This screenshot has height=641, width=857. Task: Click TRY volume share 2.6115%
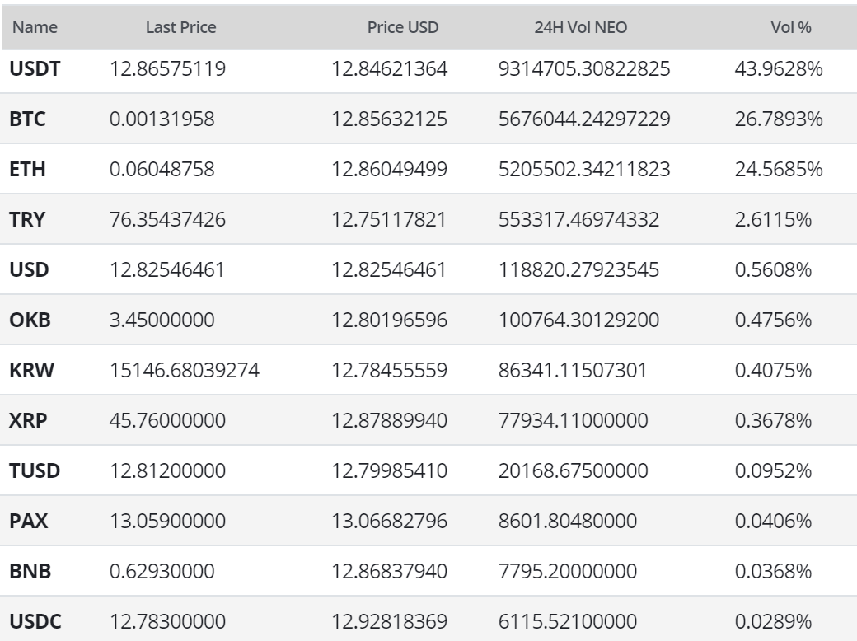pyautogui.click(x=774, y=220)
